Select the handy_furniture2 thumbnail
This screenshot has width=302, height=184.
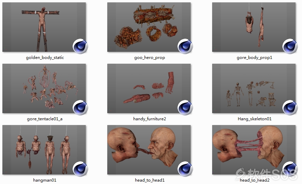[x=149, y=88]
